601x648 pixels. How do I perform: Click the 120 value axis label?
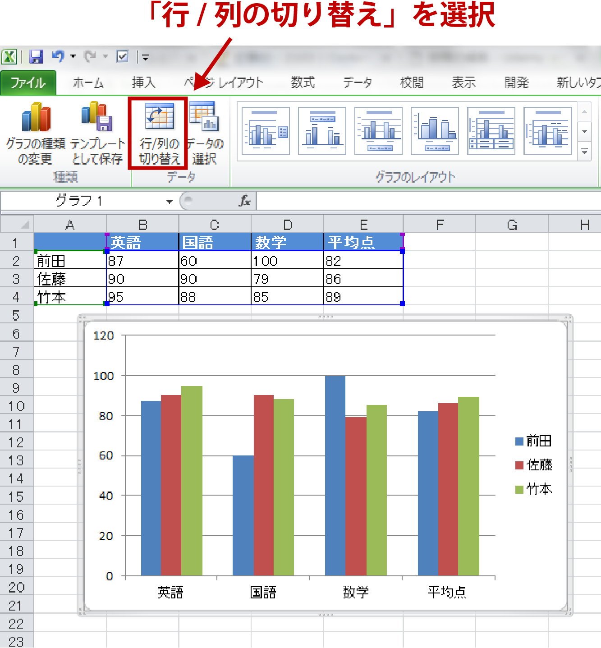click(103, 335)
